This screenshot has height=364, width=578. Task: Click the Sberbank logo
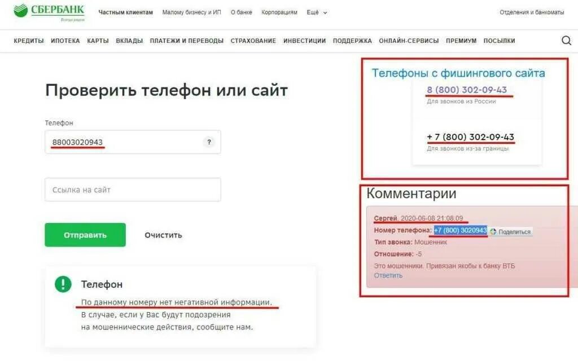[x=49, y=11]
